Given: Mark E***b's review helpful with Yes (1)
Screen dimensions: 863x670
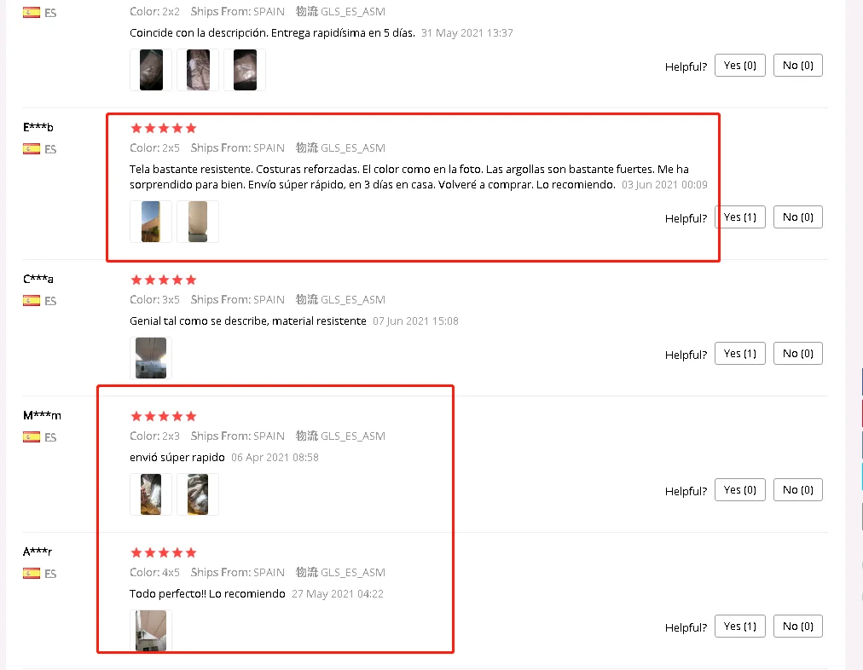Looking at the screenshot, I should (x=739, y=217).
